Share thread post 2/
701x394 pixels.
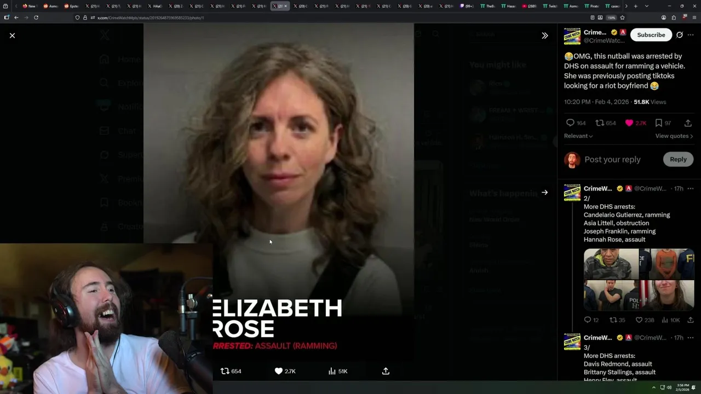[x=690, y=320]
